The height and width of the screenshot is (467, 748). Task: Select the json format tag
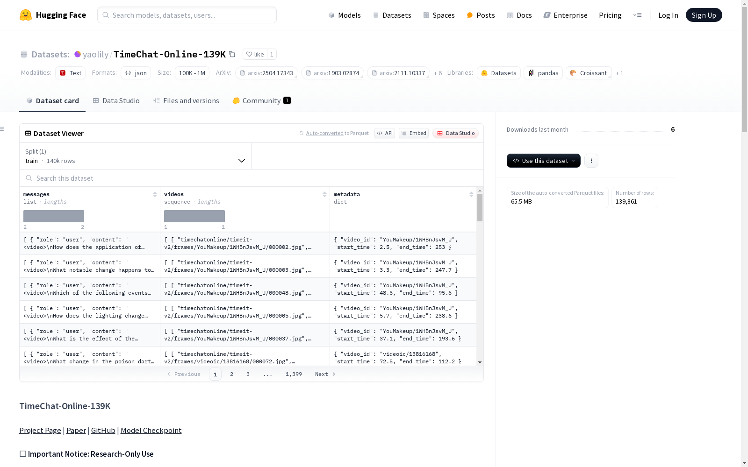[x=136, y=73]
